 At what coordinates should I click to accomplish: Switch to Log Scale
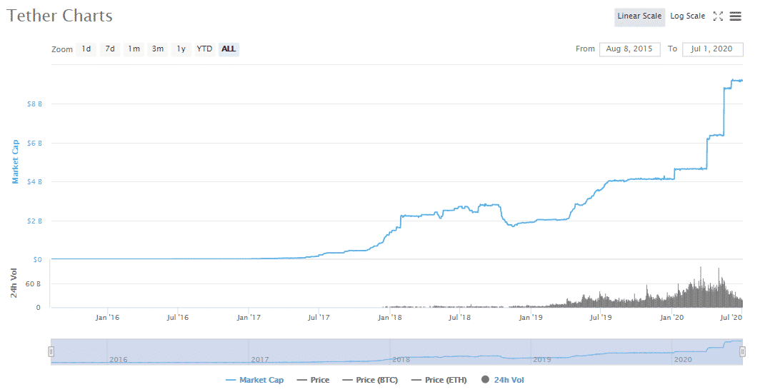(x=687, y=16)
